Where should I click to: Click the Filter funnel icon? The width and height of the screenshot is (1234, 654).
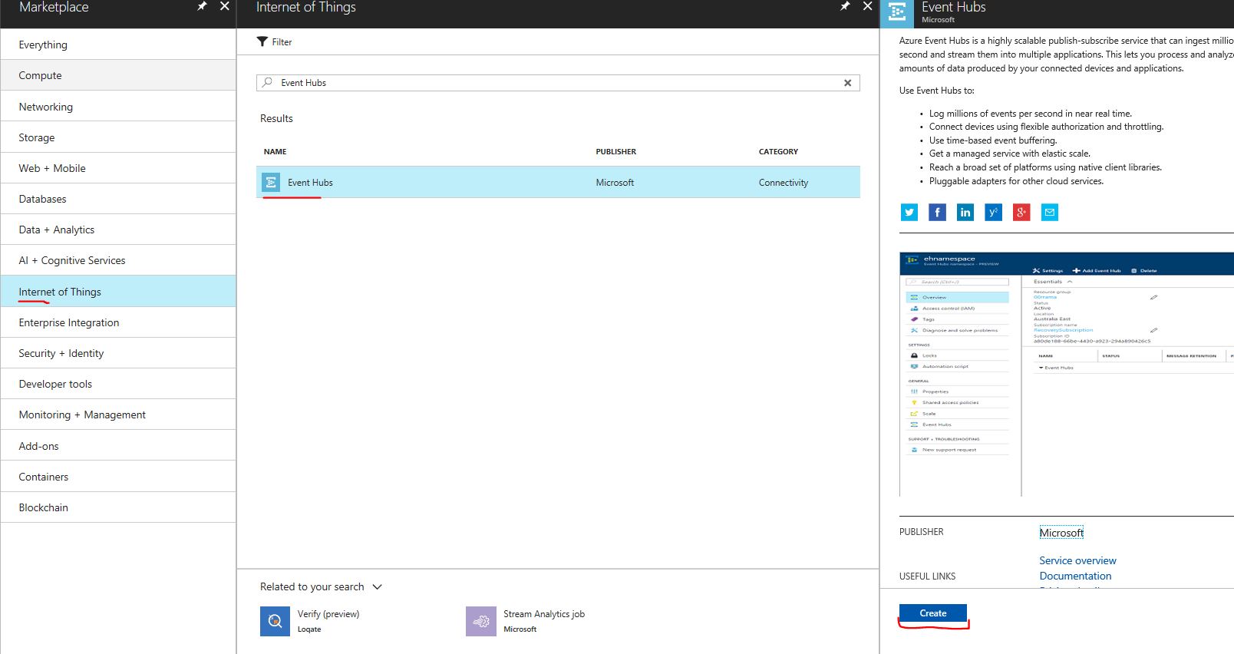pos(262,41)
